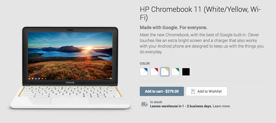The image size is (276, 123).
Task: Select the white/blue color swatch
Action: coord(144,72)
